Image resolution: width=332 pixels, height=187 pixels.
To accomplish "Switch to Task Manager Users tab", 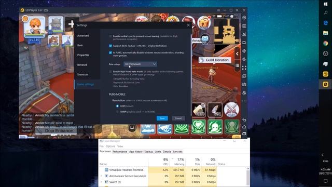I will (x=158, y=152).
